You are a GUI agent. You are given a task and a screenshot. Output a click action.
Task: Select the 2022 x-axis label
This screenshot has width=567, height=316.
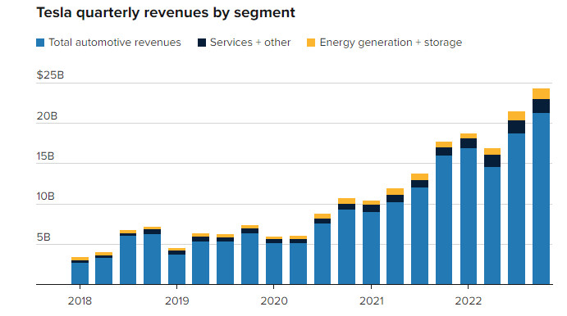tap(469, 300)
